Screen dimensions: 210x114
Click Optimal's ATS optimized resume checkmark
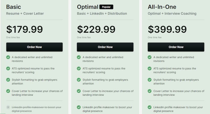click(x=79, y=69)
